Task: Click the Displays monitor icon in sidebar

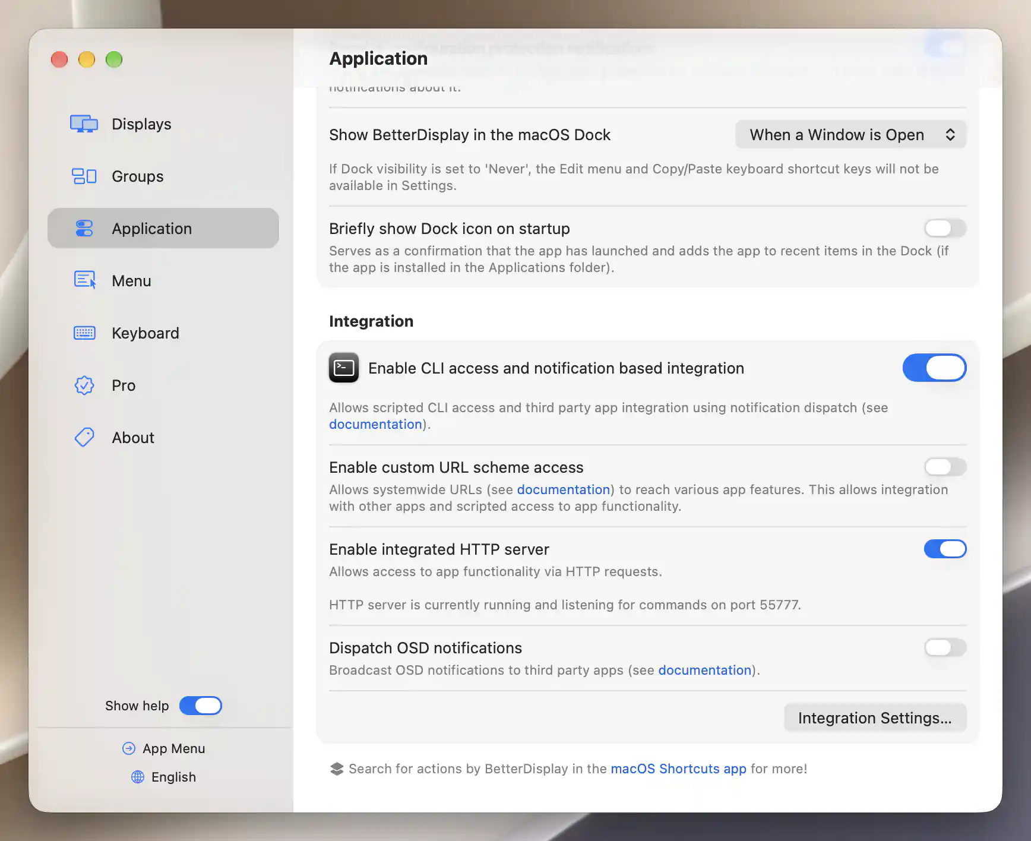Action: (84, 124)
